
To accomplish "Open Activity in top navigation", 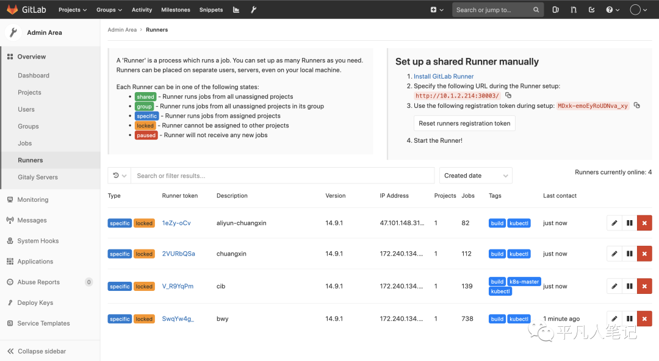I will coord(142,10).
